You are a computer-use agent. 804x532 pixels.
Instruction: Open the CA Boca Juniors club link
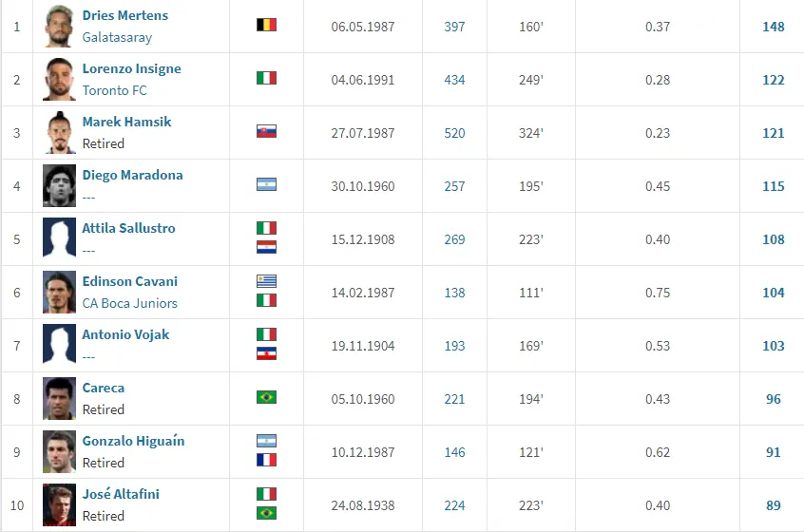point(129,303)
